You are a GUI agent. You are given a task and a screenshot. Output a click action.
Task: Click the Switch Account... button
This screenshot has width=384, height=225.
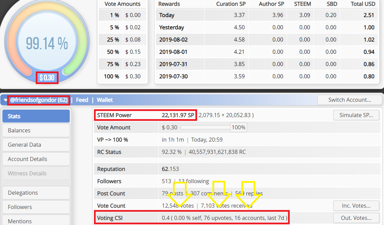[350, 100]
